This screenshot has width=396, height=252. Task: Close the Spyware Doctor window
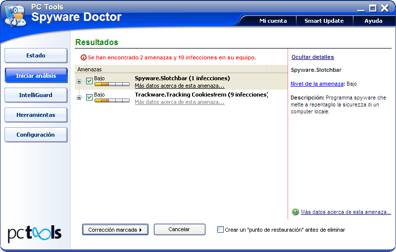(384, 8)
